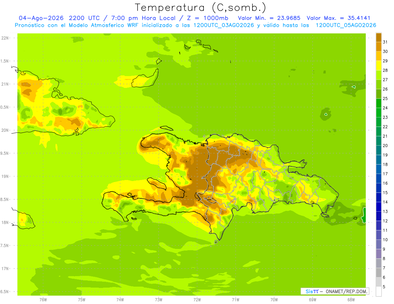The image size is (394, 304).
Task: Click the '74W' longitude axis label
Action: tap(120, 300)
